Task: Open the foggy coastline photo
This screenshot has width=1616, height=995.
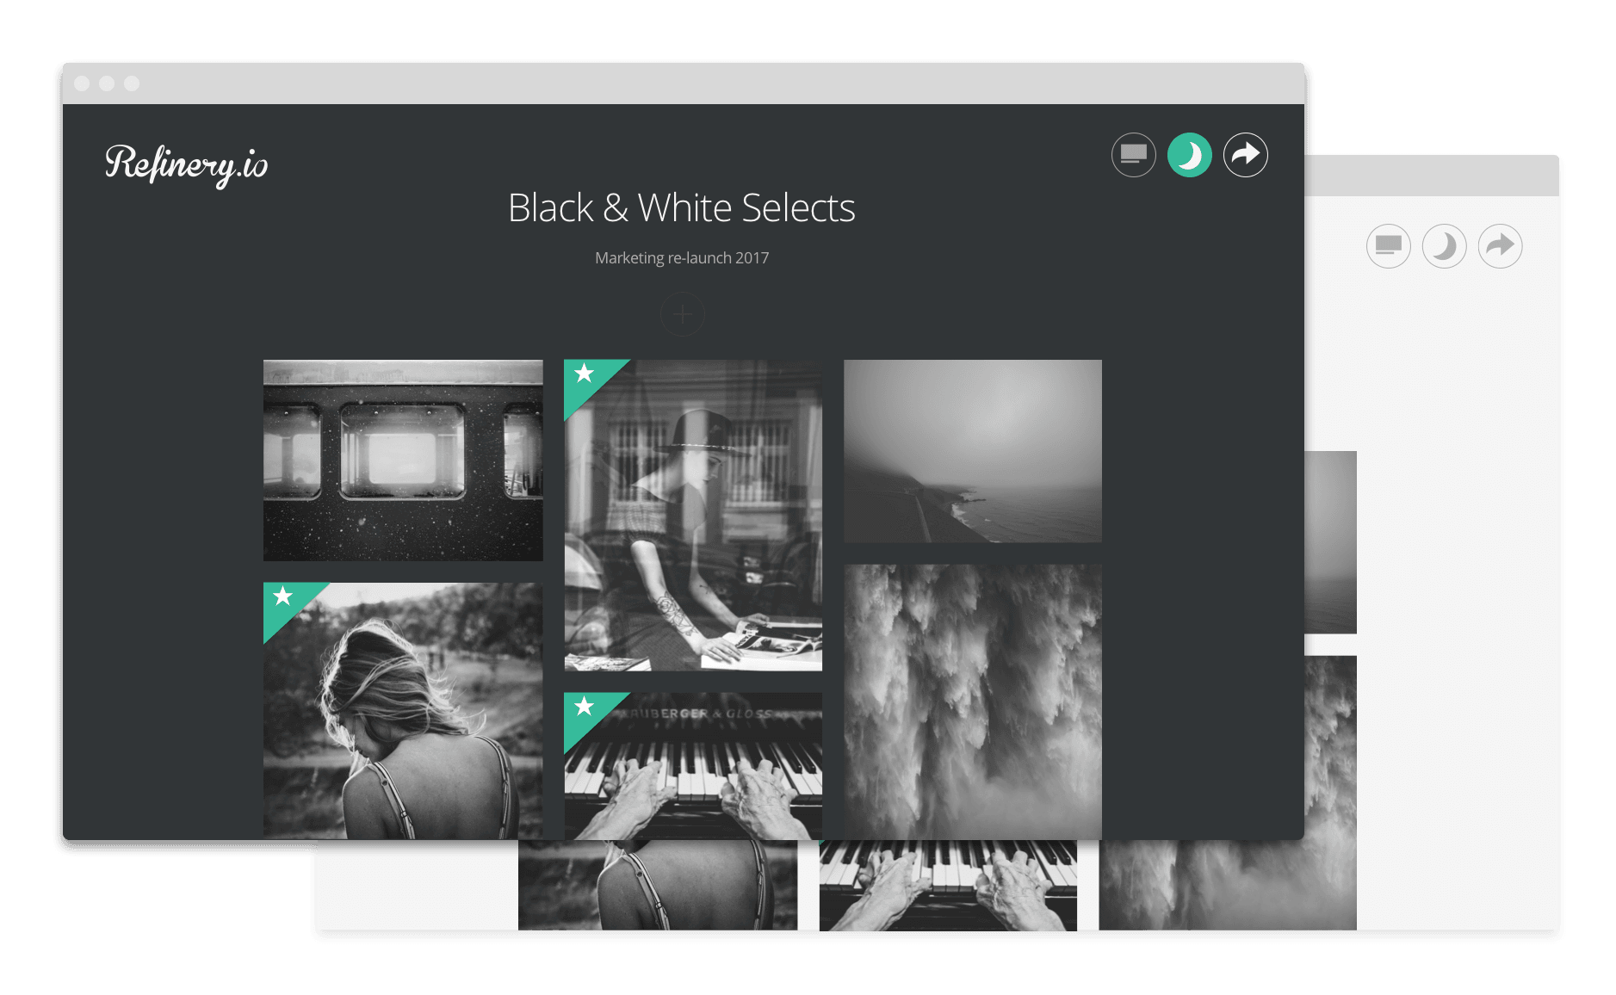Action: tap(972, 451)
